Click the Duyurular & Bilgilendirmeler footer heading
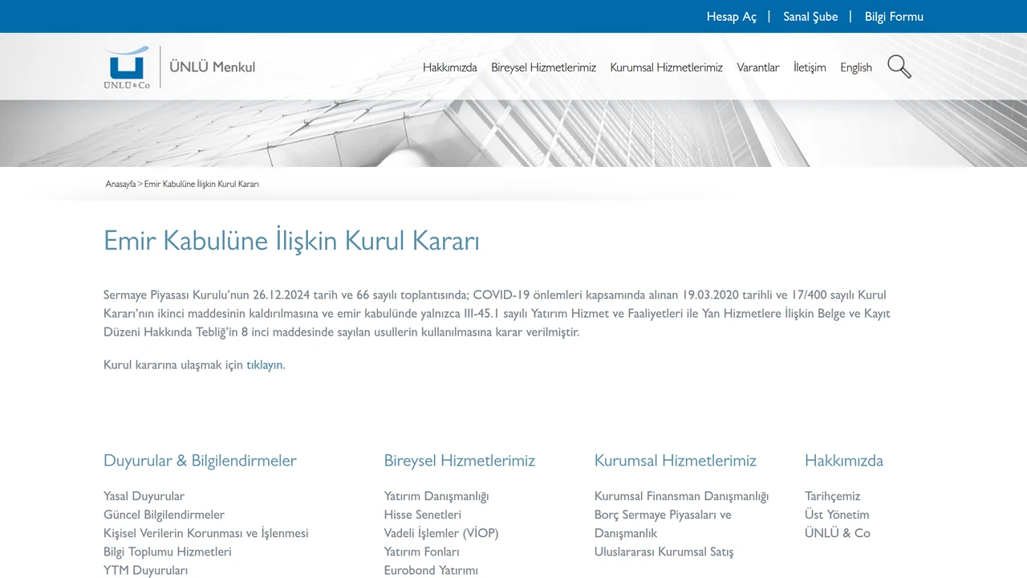The width and height of the screenshot is (1027, 578). pos(200,461)
